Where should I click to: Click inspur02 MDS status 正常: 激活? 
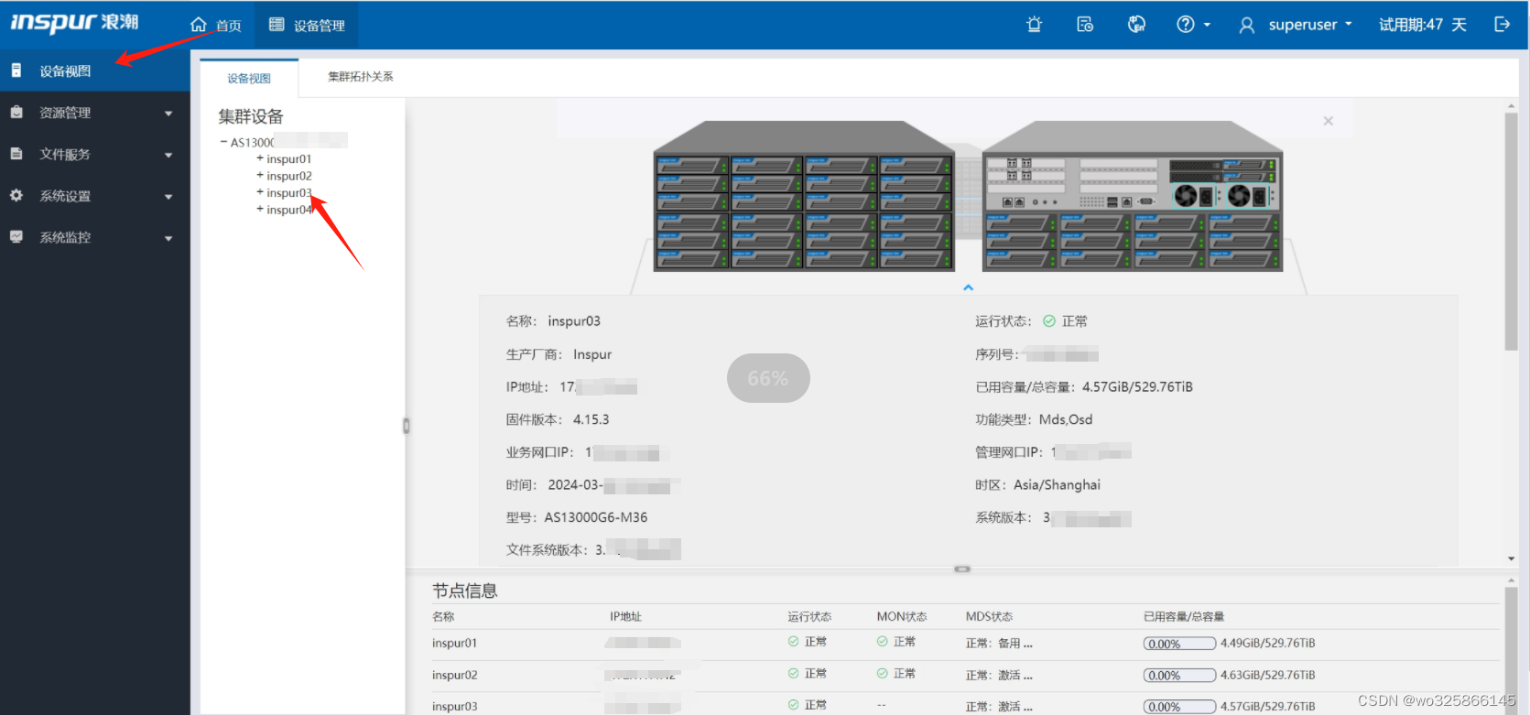point(999,676)
